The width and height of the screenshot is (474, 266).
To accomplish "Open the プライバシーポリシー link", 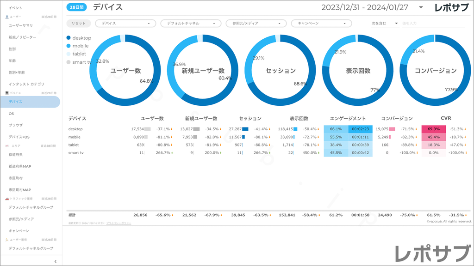I will click(118, 223).
